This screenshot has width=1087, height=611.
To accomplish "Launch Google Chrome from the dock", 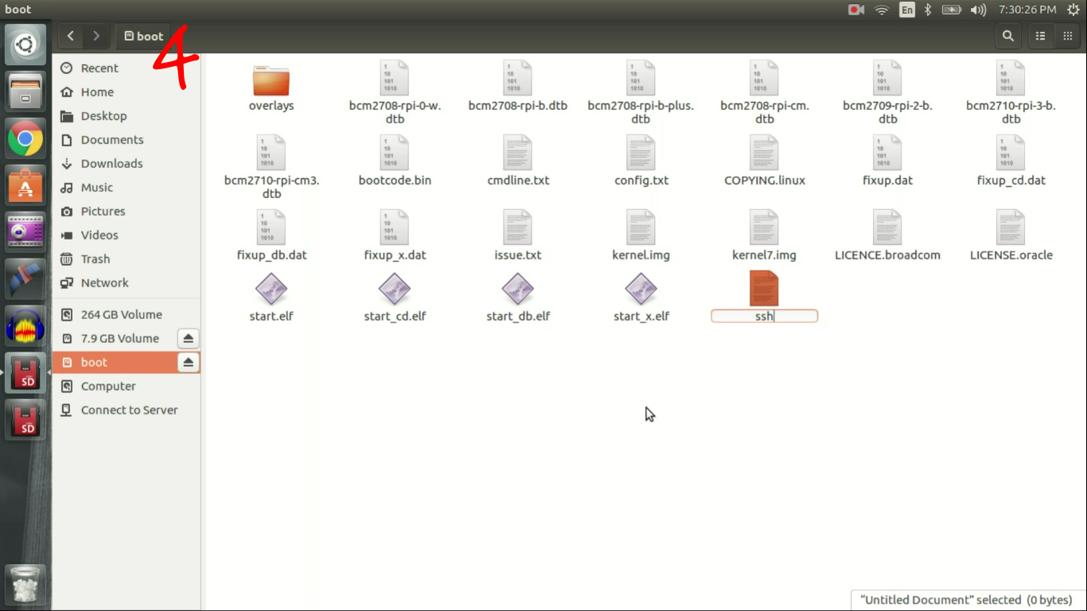I will coord(25,139).
